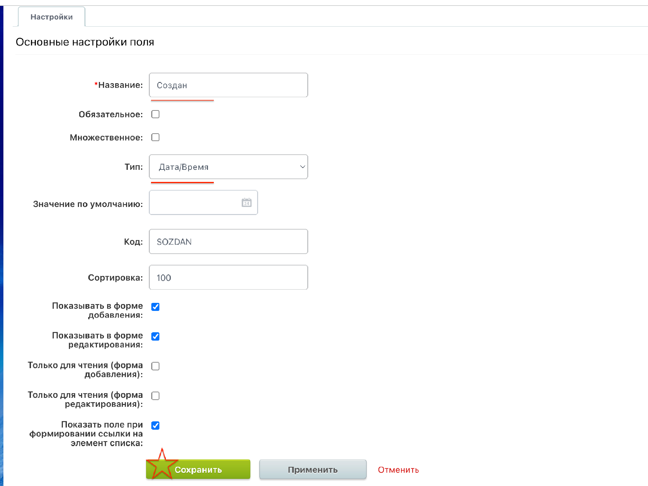Enable the Обязательное checkbox

[155, 114]
